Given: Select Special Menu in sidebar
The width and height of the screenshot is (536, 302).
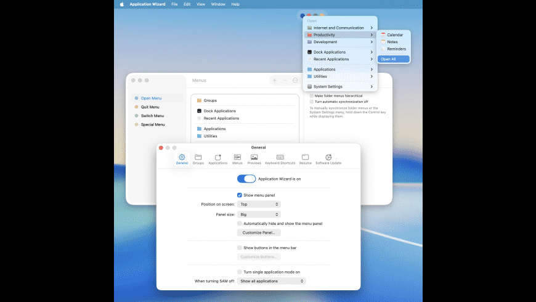Looking at the screenshot, I should tap(157, 124).
